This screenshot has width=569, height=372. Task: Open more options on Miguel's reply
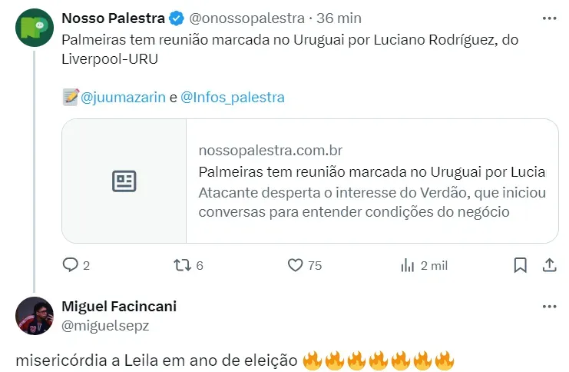coord(549,306)
